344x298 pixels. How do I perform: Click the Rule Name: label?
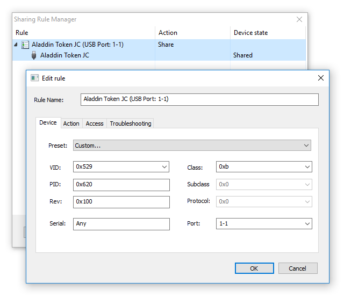[49, 100]
